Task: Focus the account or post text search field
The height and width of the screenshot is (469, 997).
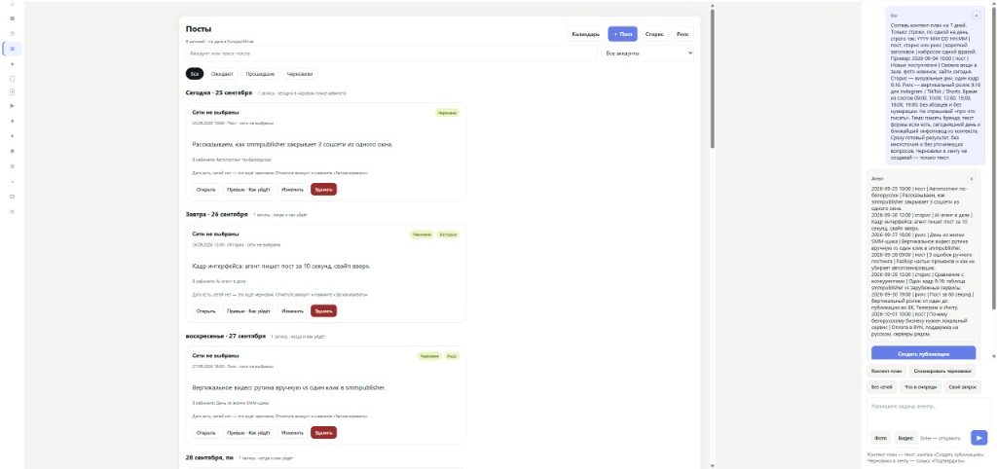Action: (x=391, y=54)
